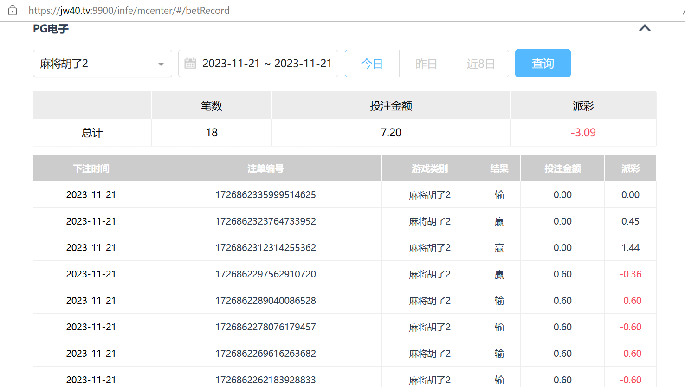Click bet number 1726862323764733952
685x387 pixels.
point(265,221)
